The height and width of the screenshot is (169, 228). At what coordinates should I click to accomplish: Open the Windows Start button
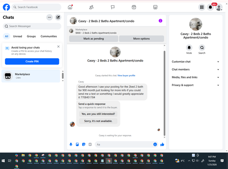click(3, 161)
